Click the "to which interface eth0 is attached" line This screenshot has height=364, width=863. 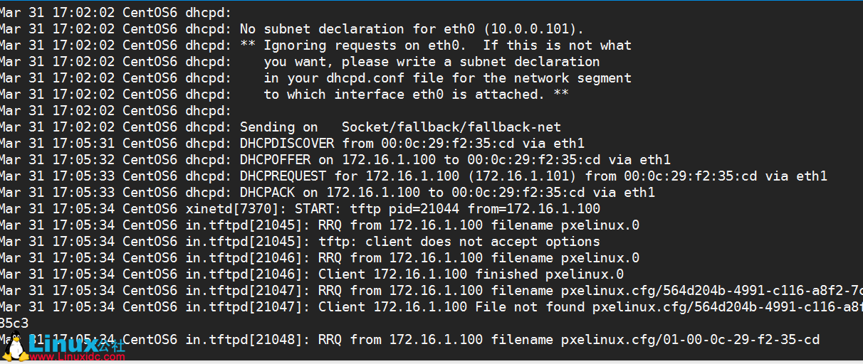(416, 95)
